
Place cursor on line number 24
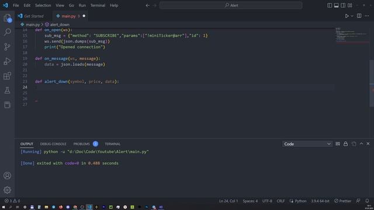(25, 87)
